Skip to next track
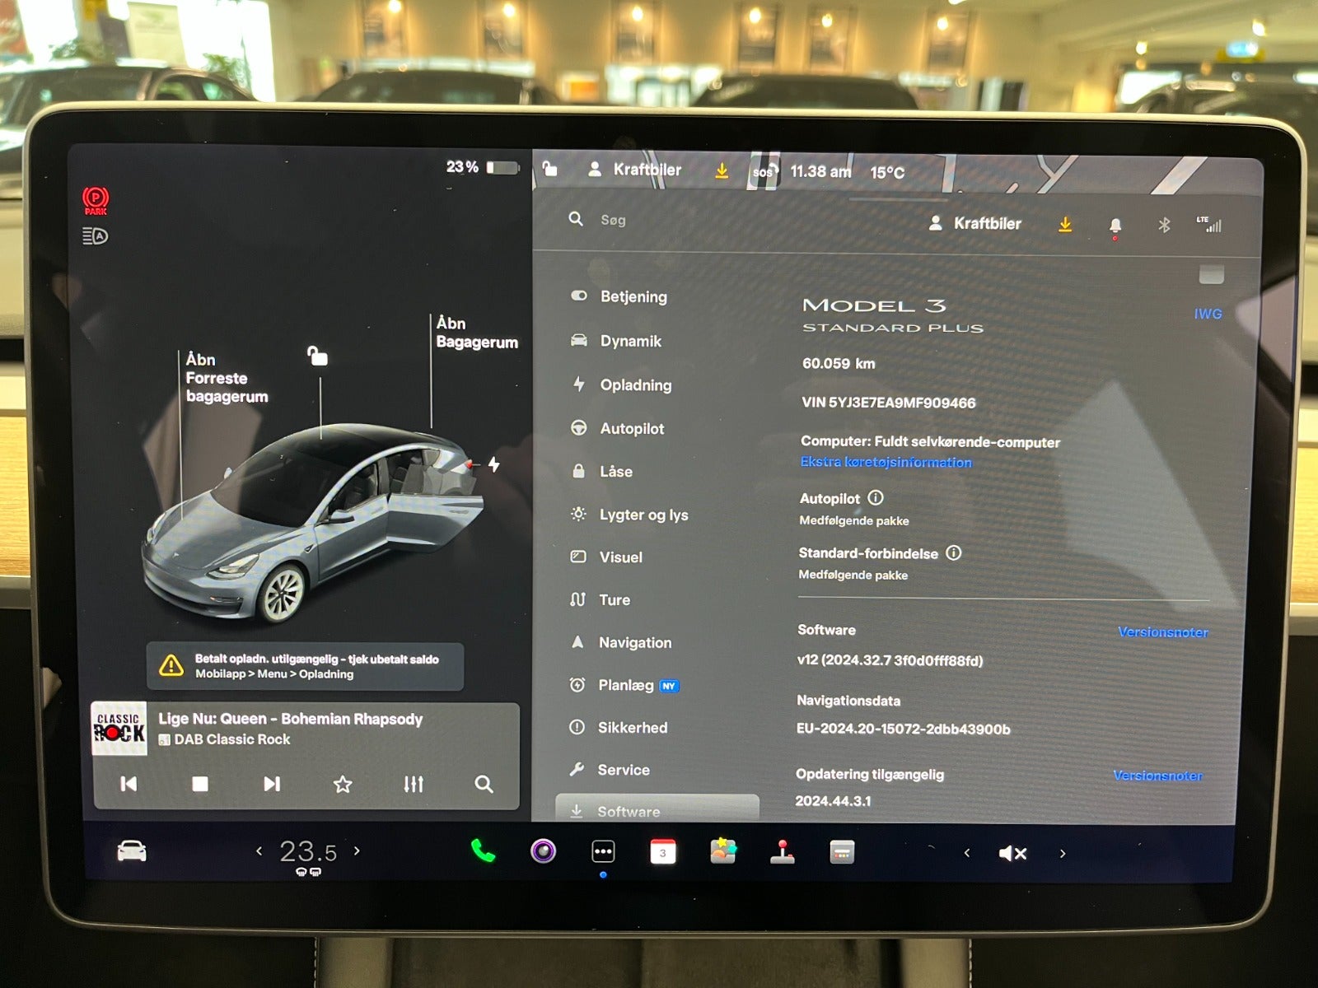The height and width of the screenshot is (988, 1318). click(x=272, y=784)
